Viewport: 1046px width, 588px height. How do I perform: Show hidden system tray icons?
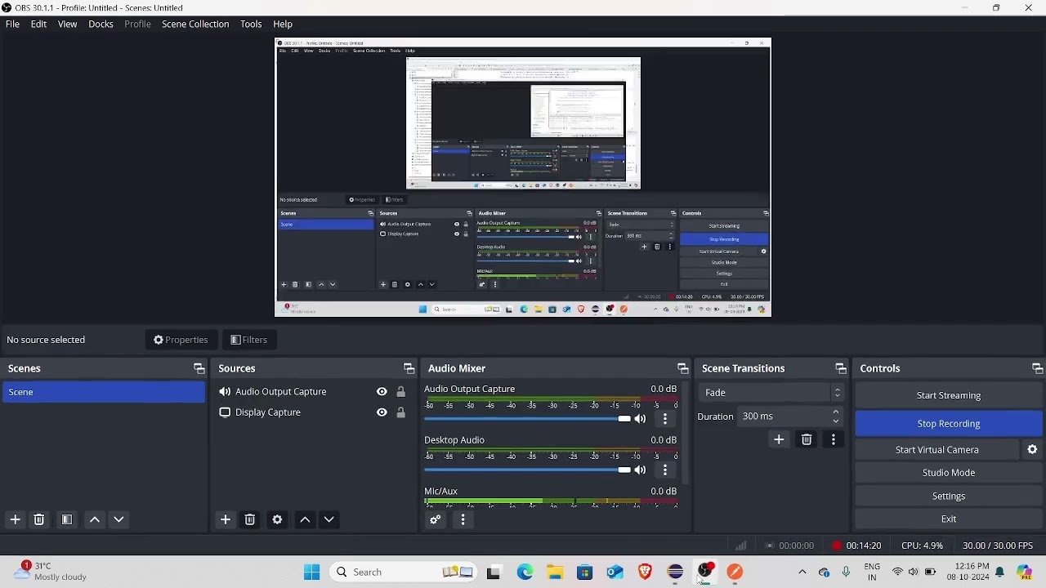coord(802,572)
